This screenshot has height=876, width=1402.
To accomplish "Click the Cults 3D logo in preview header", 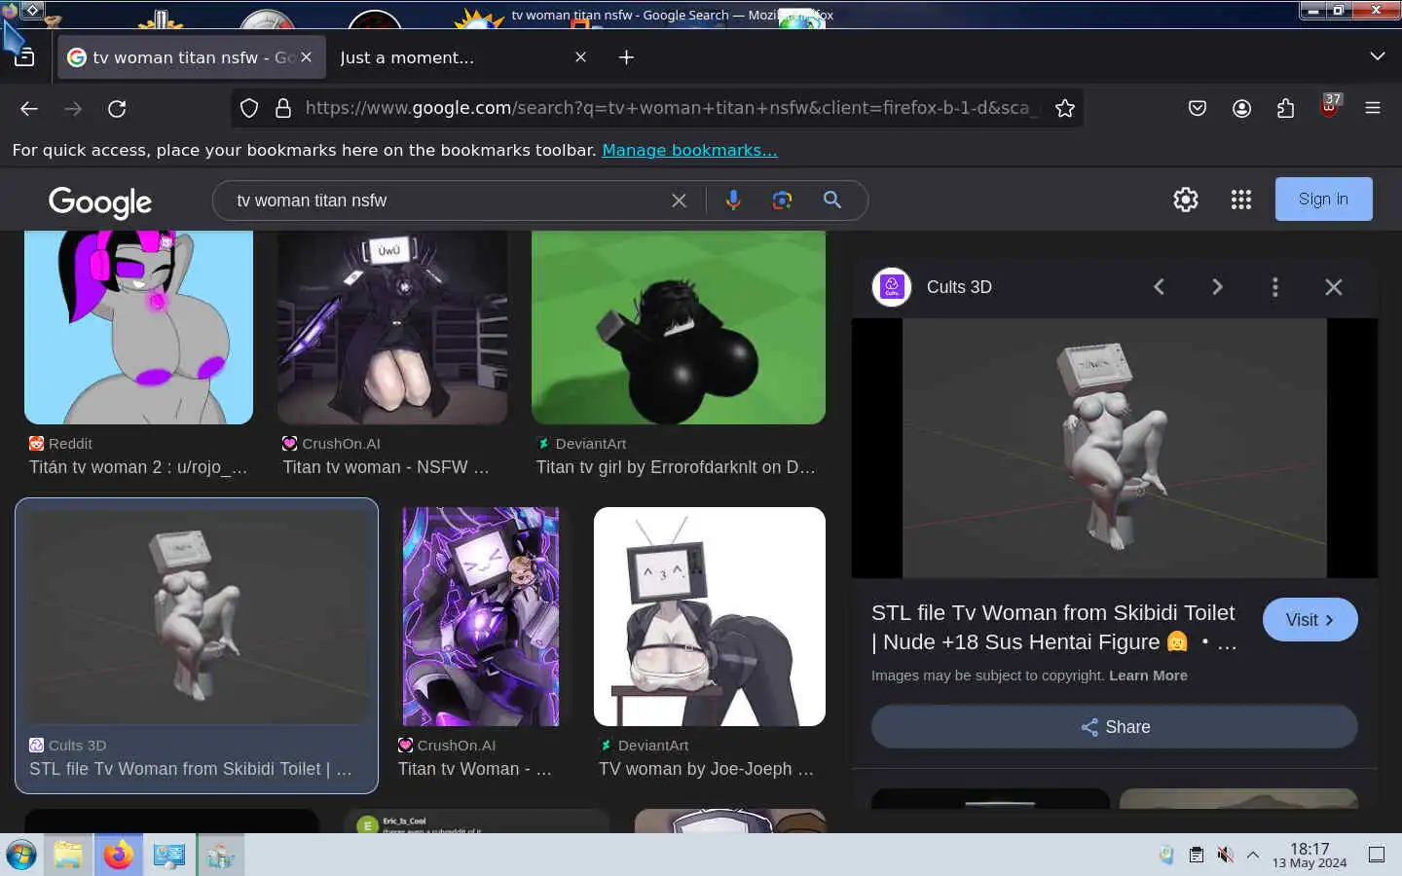I will [892, 287].
